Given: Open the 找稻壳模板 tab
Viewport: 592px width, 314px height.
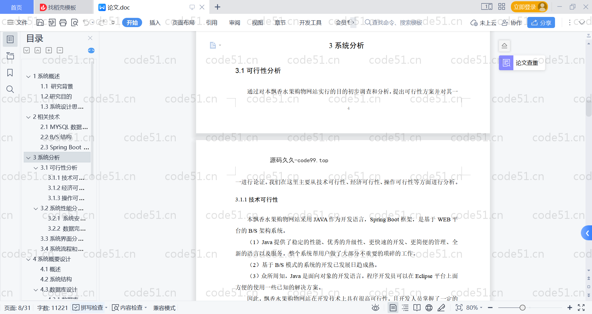Looking at the screenshot, I should [x=63, y=7].
